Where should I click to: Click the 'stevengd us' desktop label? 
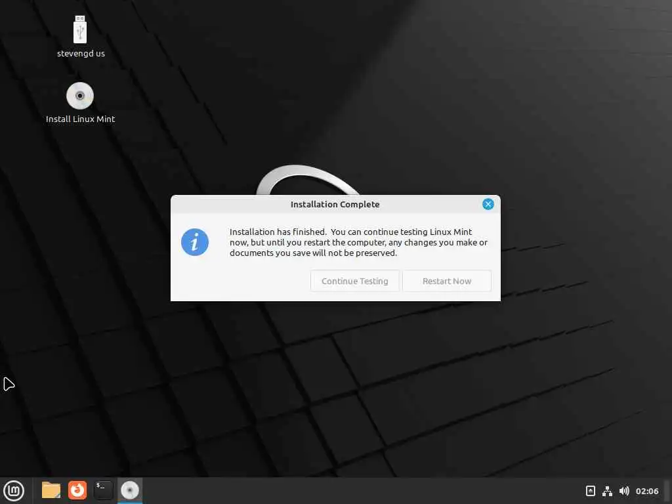click(81, 54)
